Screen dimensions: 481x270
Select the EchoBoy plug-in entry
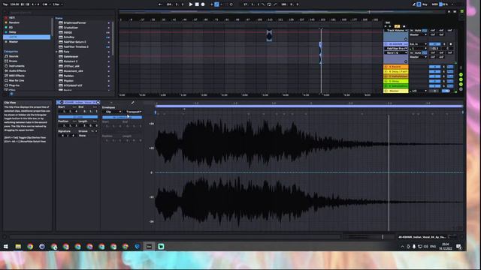coord(69,37)
